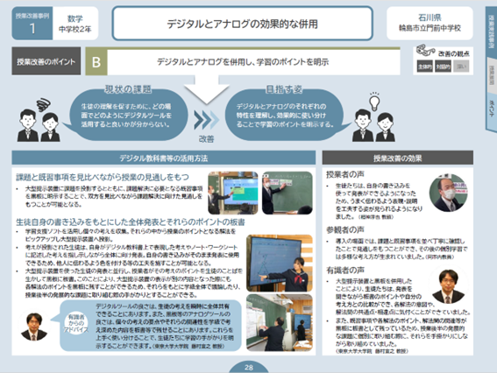Screen dimensions: 497x373
Task: Click expert comment starting 大型提示装置と黒板を併用した
Action: 402,296
